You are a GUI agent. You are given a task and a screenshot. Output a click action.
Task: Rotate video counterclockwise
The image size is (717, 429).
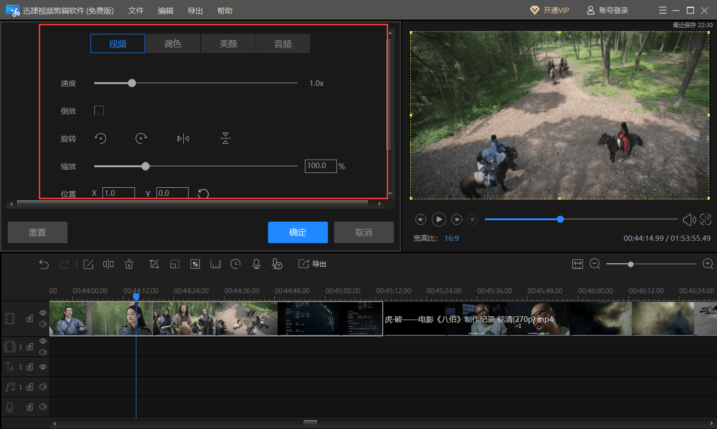[100, 139]
